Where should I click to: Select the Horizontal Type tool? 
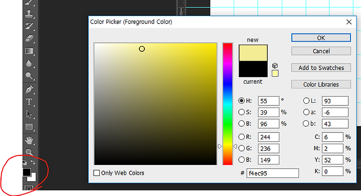click(29, 101)
